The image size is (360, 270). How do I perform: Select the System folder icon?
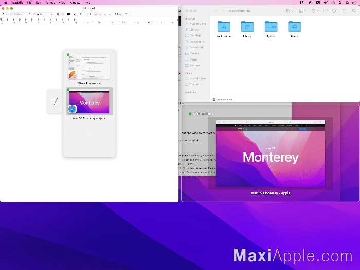(x=271, y=27)
